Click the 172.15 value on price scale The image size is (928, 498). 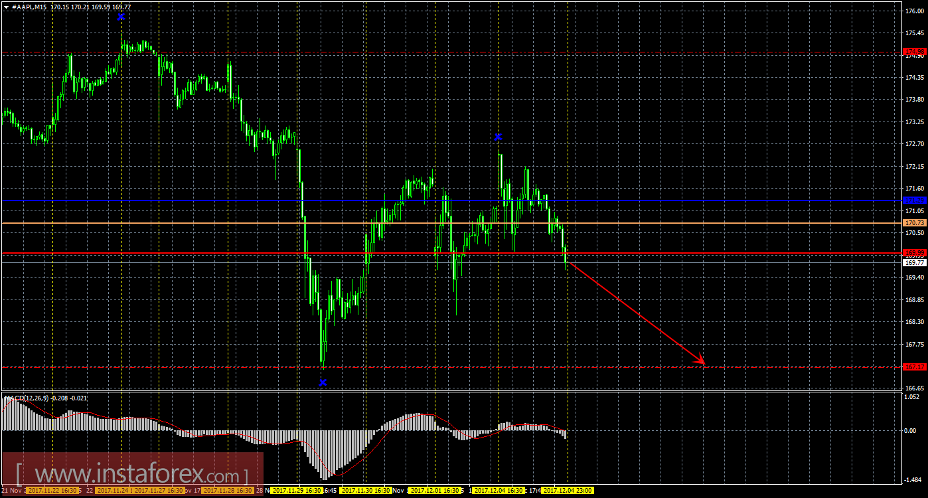pyautogui.click(x=915, y=167)
